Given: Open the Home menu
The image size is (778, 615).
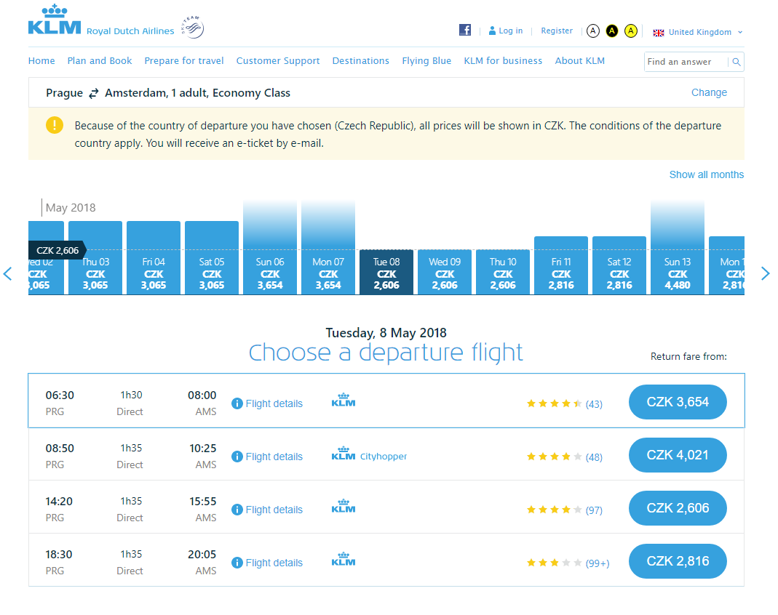Looking at the screenshot, I should (41, 60).
